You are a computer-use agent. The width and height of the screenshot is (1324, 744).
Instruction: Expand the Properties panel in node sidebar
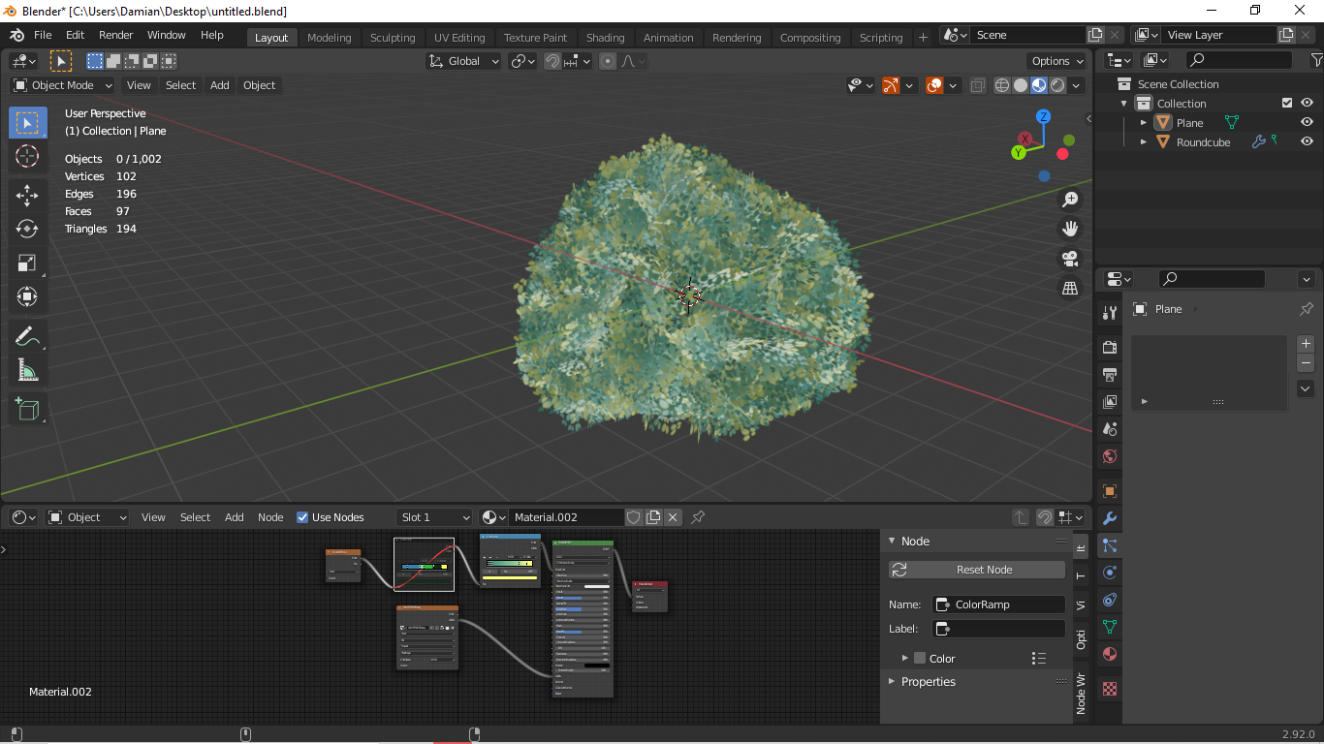point(928,682)
